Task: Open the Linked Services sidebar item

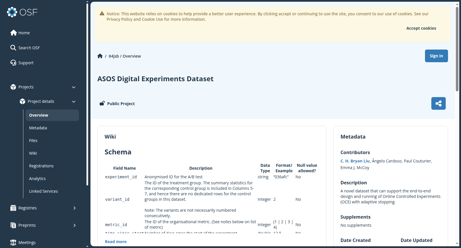Action: (x=52, y=191)
